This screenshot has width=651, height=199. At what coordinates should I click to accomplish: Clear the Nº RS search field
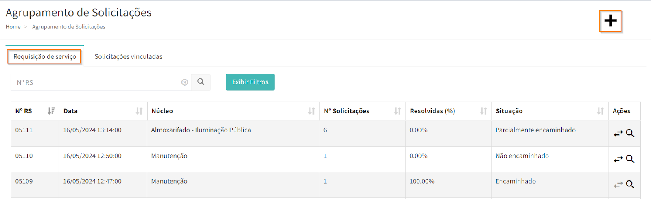click(x=185, y=82)
